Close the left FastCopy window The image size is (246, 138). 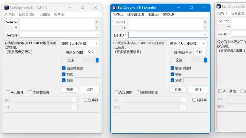[95, 8]
